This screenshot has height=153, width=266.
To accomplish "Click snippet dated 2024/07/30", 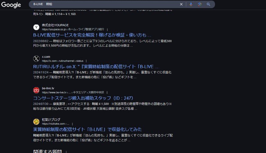I will click(x=102, y=106).
